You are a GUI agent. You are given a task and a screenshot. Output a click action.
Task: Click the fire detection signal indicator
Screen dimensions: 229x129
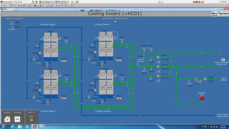[115, 21]
